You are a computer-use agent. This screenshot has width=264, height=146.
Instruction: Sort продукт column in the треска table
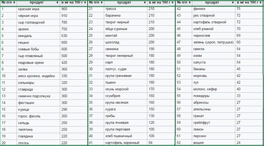pyautogui.click(x=145, y=2)
